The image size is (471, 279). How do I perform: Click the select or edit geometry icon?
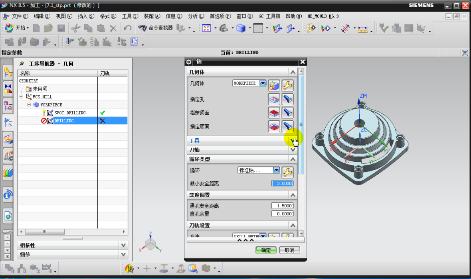pos(274,86)
